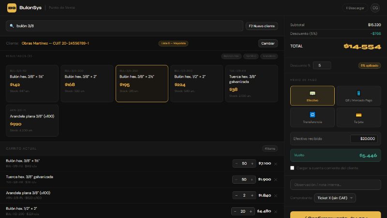
Task: Add product Tuerca hex. 3/8" galvanizada card
Action: (x=252, y=83)
